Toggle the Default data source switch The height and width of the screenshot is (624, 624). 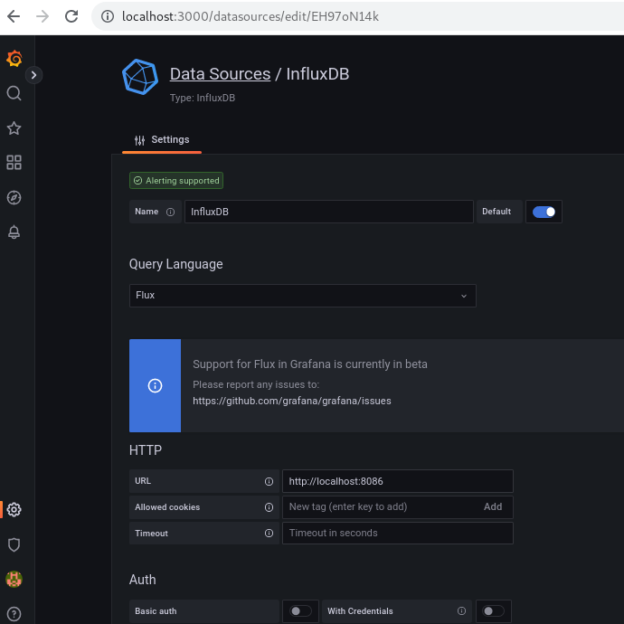click(544, 212)
